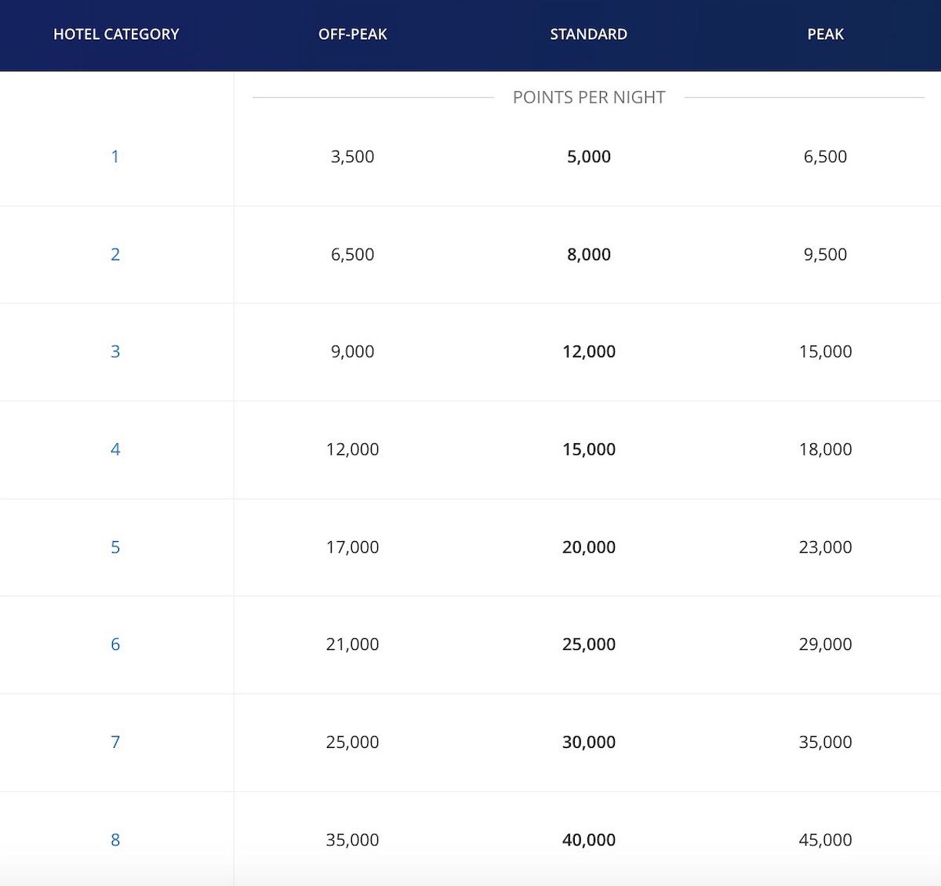
Task: Open hotel category 8 link
Action: (115, 840)
